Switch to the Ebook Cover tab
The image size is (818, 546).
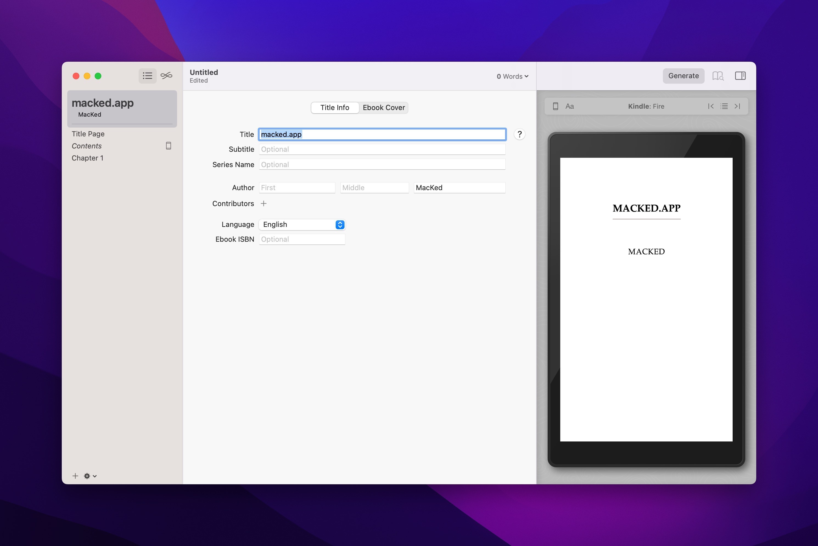click(383, 108)
